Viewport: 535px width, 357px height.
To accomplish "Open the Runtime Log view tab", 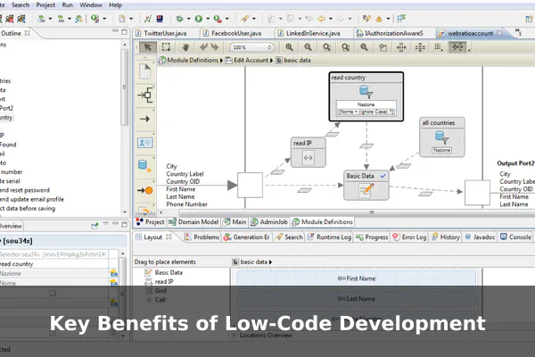I will point(329,237).
